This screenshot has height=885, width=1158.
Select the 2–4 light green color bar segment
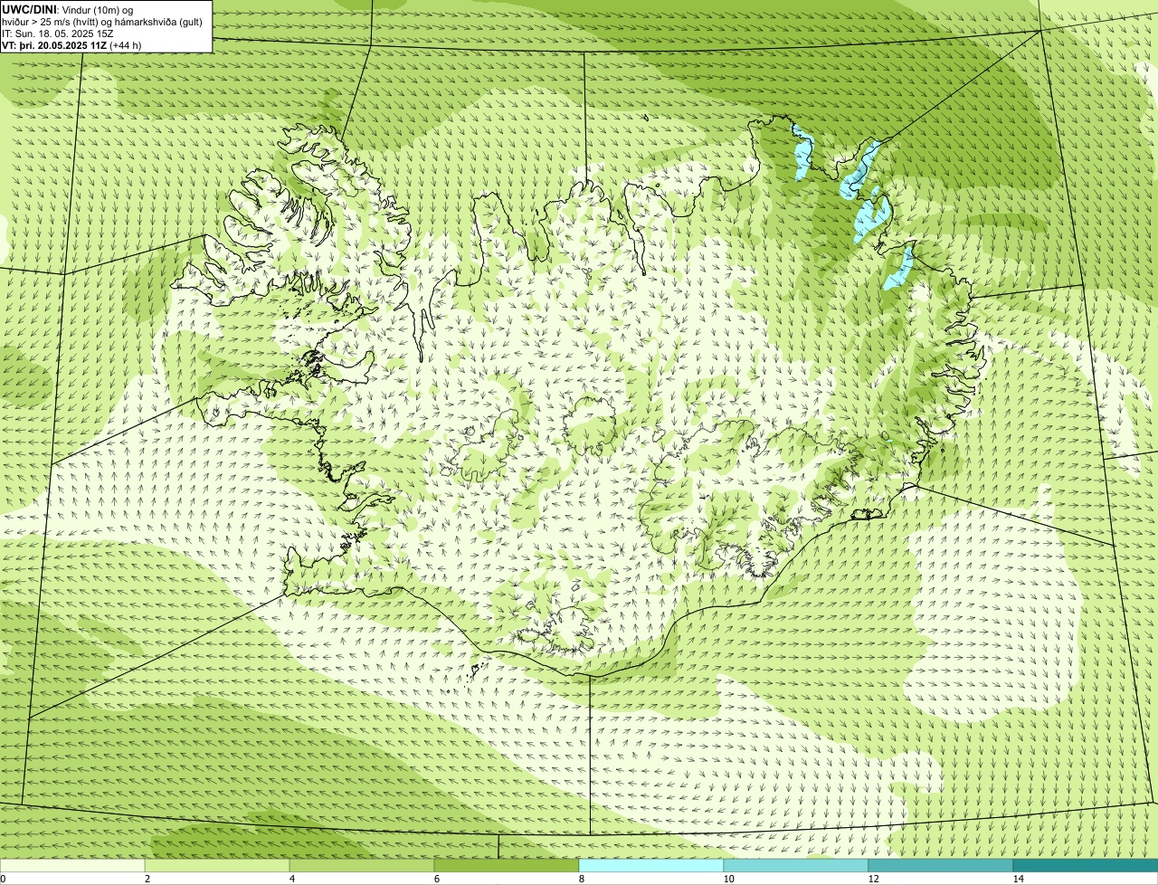(217, 865)
